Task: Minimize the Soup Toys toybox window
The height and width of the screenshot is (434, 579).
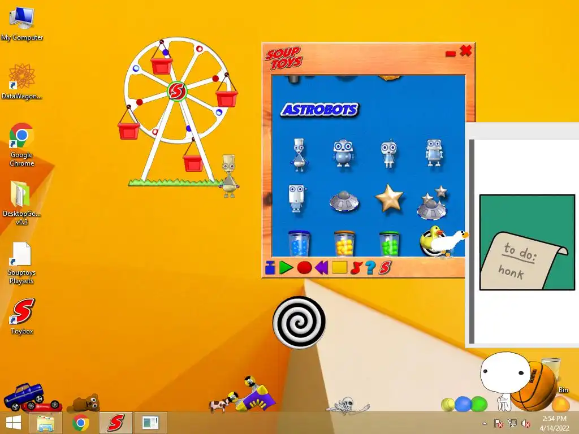Action: coord(451,54)
